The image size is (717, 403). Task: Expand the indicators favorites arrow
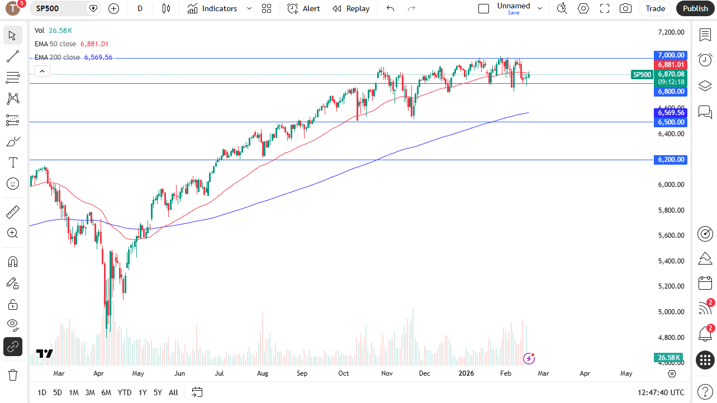coord(249,8)
